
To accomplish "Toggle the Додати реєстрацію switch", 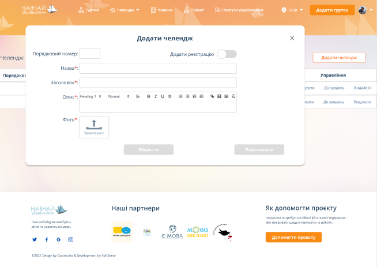I will [227, 54].
